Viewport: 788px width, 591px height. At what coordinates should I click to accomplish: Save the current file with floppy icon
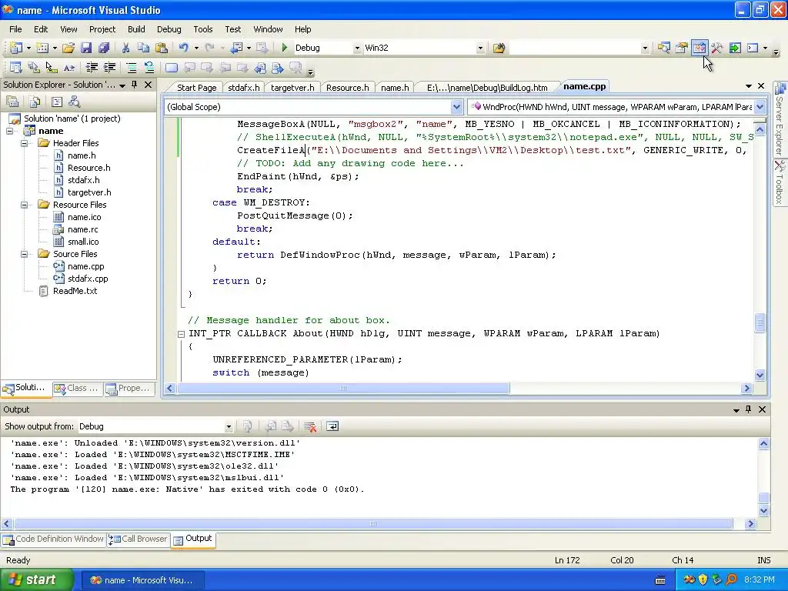pos(86,48)
